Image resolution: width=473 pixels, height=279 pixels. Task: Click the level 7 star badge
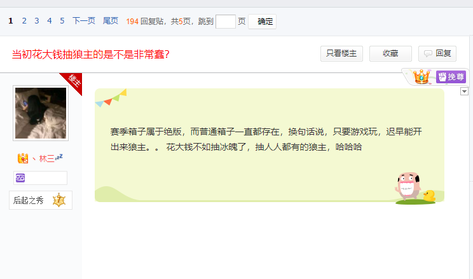point(58,200)
